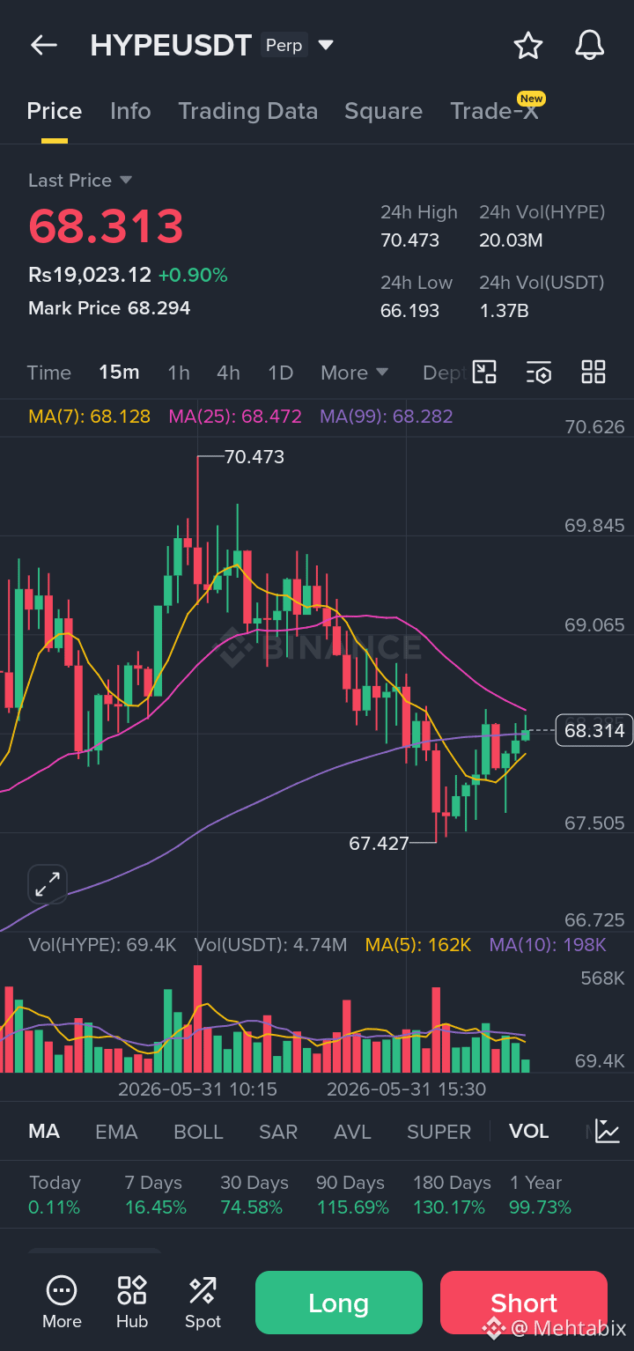This screenshot has width=634, height=1351.
Task: Expand HYPEUSDT Perp pair selector
Action: 326,45
